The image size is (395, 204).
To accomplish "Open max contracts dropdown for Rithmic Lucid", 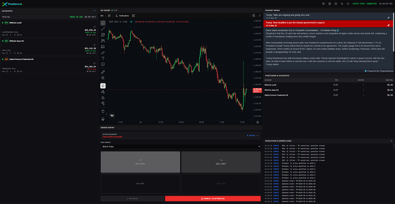I will [12, 35].
